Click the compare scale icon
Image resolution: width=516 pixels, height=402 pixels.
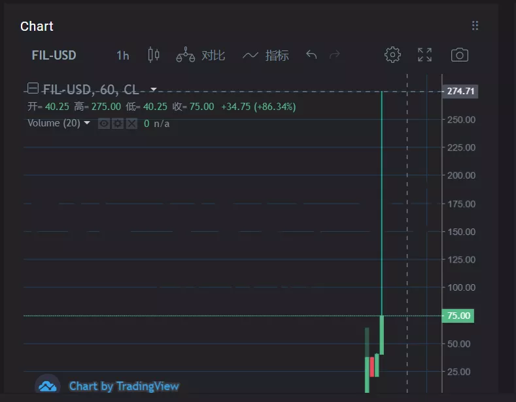pos(185,55)
